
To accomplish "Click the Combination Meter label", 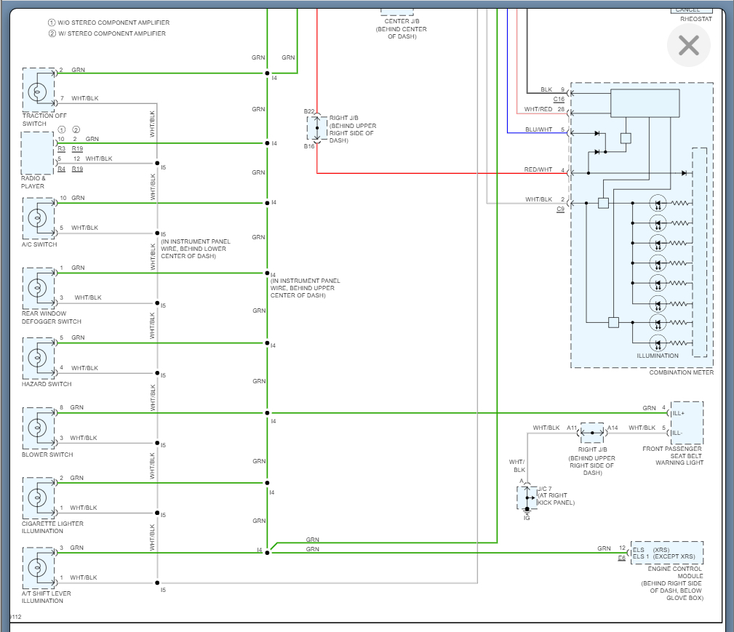I will click(682, 372).
